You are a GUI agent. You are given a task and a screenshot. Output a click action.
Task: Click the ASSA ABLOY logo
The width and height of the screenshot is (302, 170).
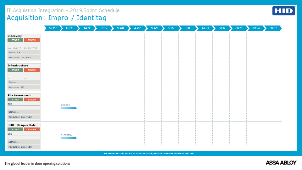point(281,163)
